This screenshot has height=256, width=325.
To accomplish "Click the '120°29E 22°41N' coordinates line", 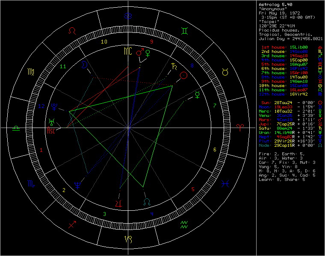I will click(277, 26).
